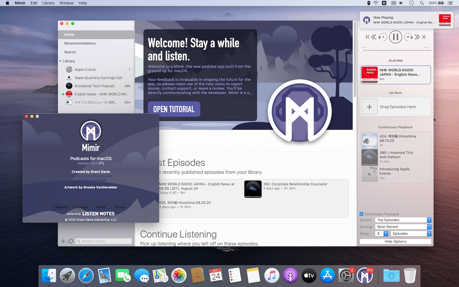459x287 pixels.
Task: Click the playback progress slider knob
Action: pyautogui.click(x=361, y=50)
